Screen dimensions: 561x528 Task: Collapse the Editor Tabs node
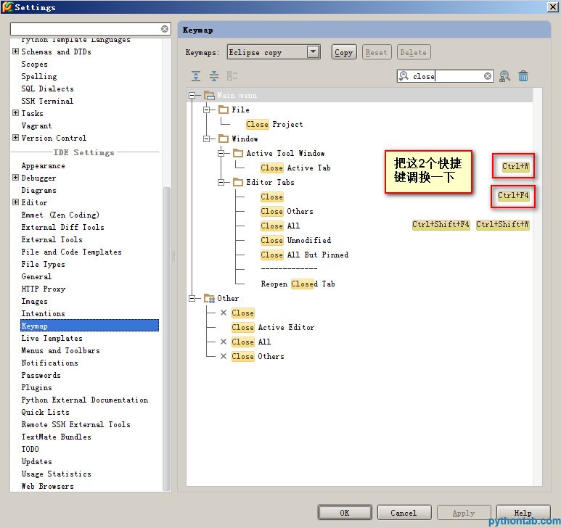click(221, 182)
